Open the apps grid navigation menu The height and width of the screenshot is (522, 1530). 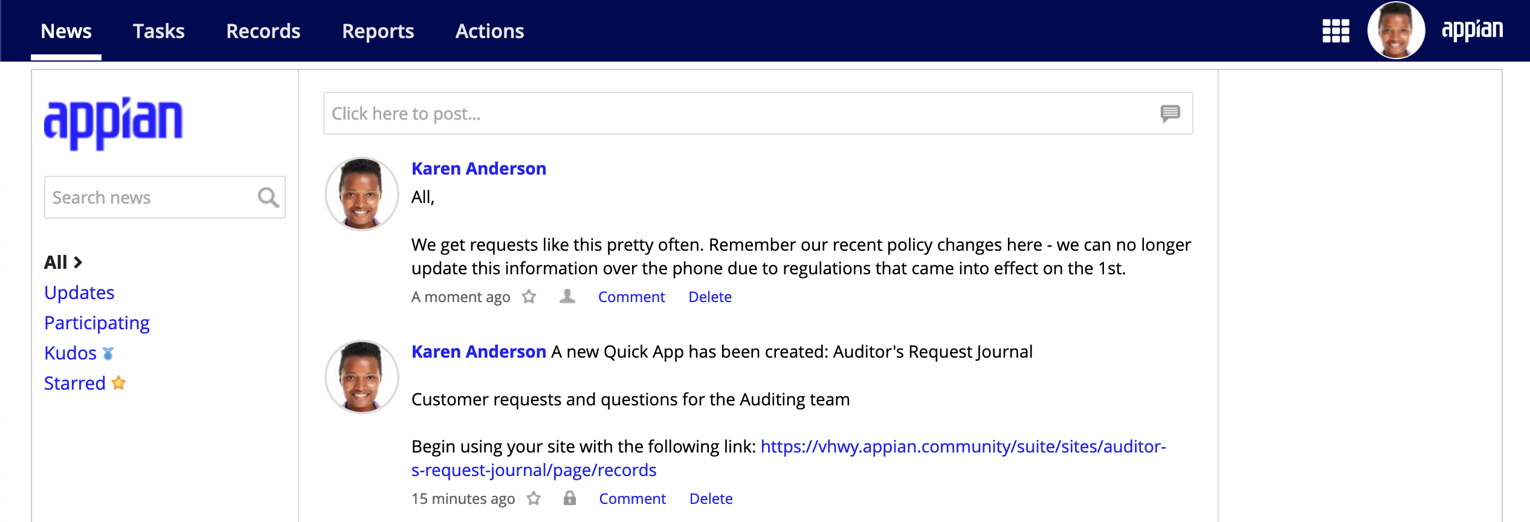[x=1335, y=31]
